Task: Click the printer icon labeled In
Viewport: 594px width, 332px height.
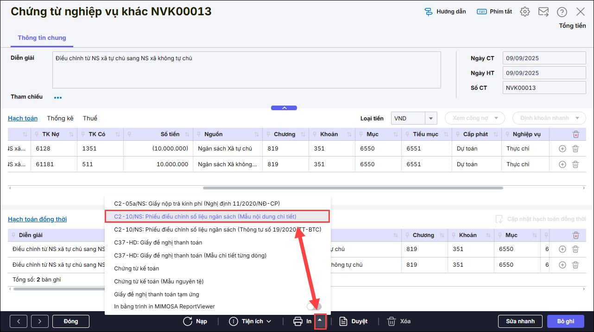Action: click(x=298, y=321)
